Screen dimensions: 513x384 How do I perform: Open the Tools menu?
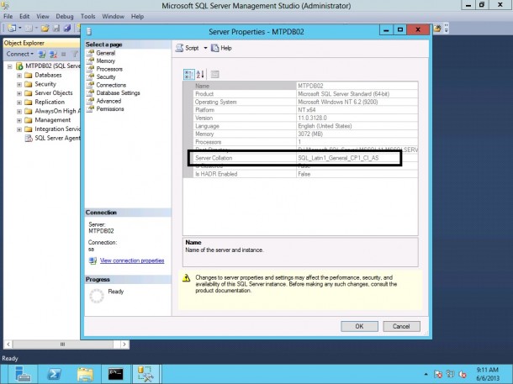click(87, 16)
